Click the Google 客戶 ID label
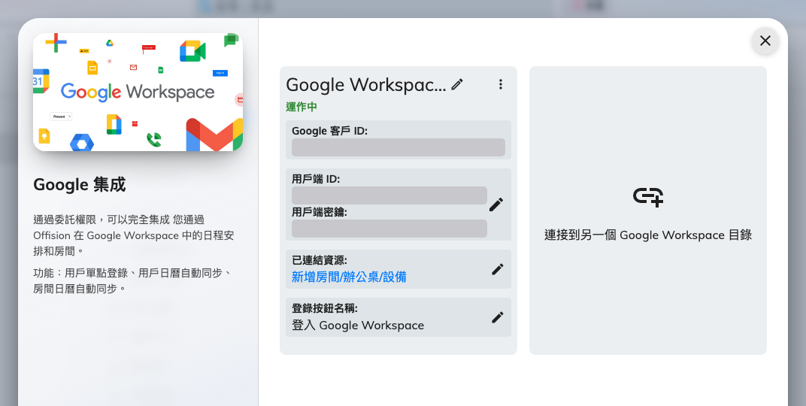806x406 pixels. [x=329, y=131]
